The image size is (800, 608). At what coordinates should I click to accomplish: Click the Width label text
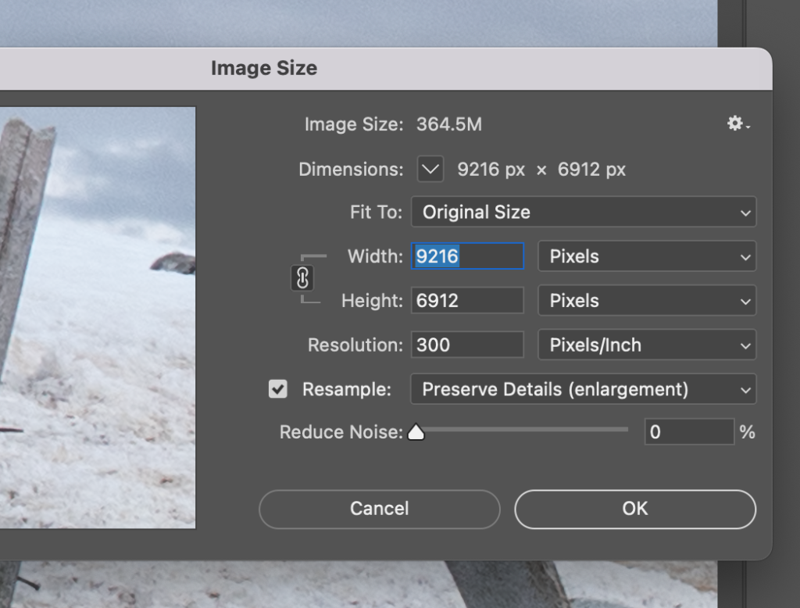(x=374, y=256)
